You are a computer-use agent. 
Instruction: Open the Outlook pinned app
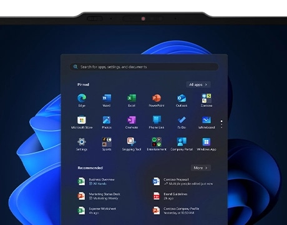[182, 100]
